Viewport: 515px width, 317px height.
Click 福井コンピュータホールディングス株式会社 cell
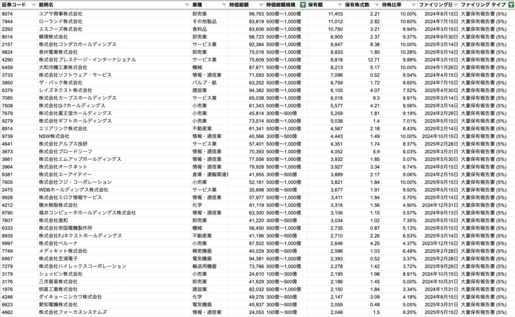pyautogui.click(x=114, y=213)
